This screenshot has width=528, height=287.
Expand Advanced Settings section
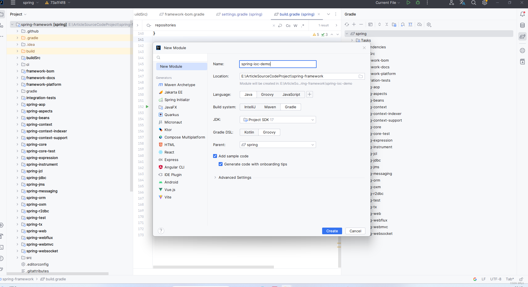click(215, 178)
